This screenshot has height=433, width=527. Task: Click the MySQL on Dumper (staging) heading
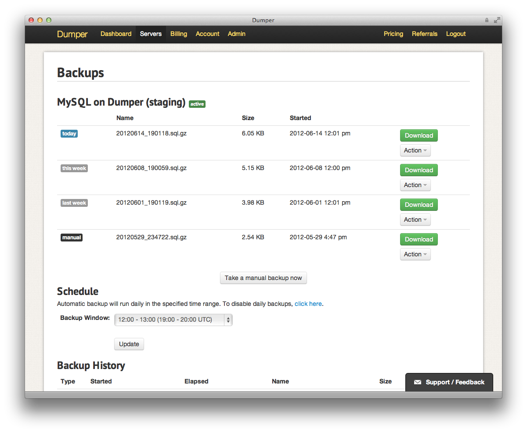(x=121, y=102)
